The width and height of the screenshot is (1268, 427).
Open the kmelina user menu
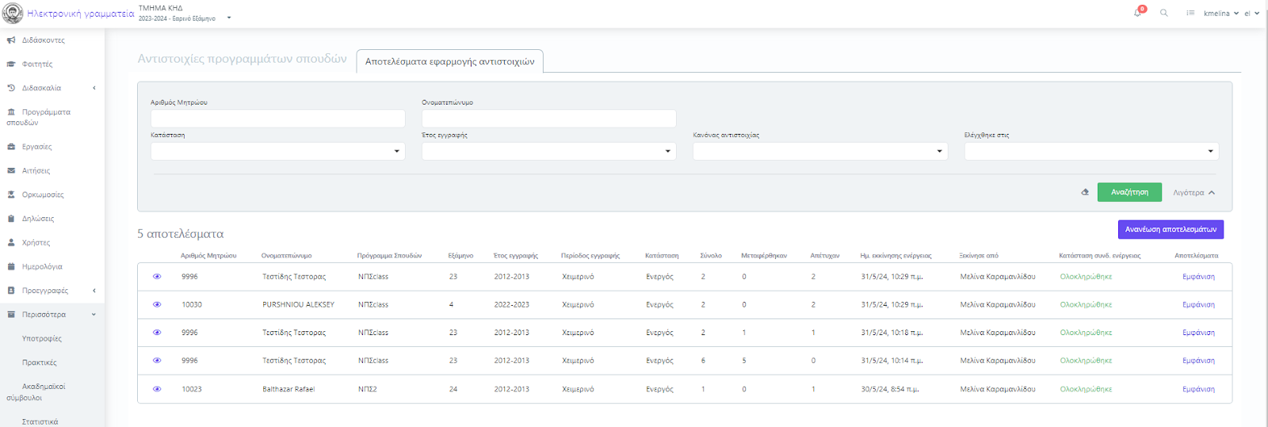1220,13
